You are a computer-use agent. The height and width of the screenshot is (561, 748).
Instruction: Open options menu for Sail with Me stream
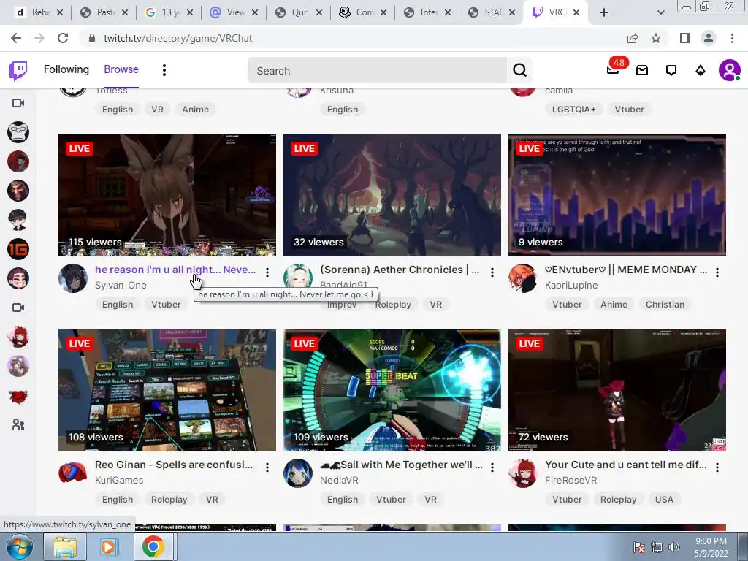click(x=492, y=467)
